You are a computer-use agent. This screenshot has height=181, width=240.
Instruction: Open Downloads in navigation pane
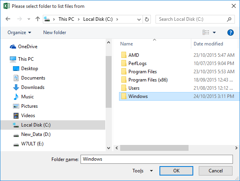tap(29, 87)
